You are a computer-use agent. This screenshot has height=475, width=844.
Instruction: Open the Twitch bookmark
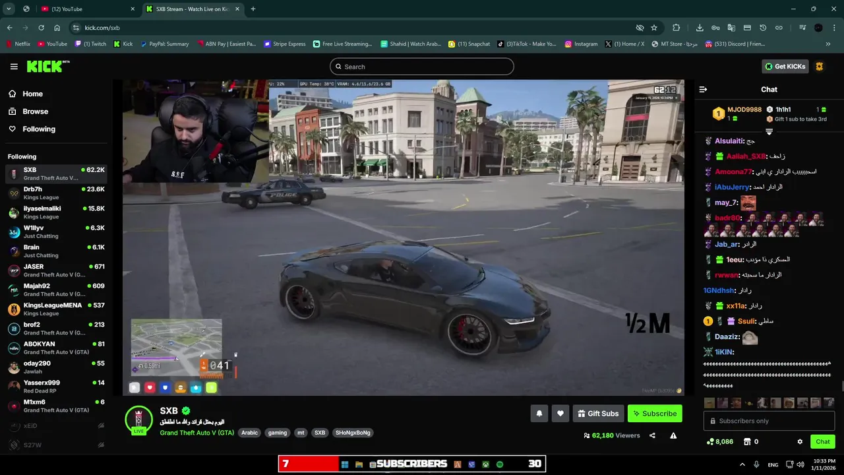(90, 44)
